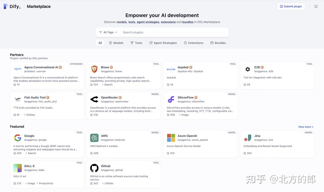Open the E2B plugin title
The image size is (324, 192).
257,67
